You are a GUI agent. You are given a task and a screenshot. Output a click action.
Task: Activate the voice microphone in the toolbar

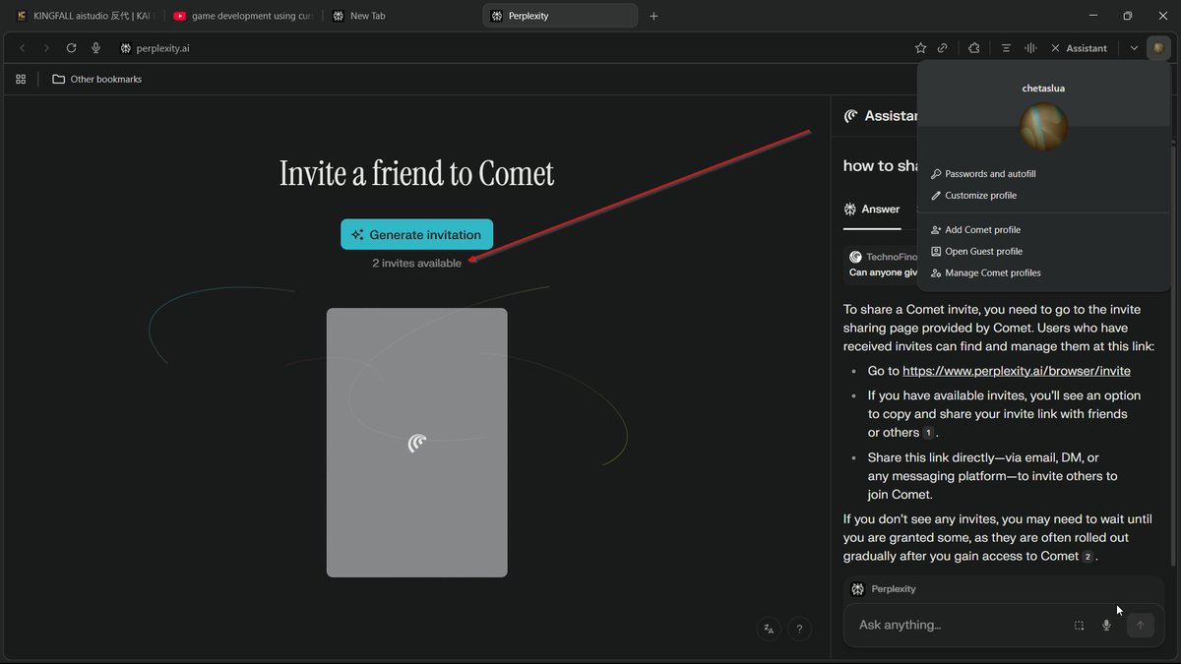(x=95, y=48)
